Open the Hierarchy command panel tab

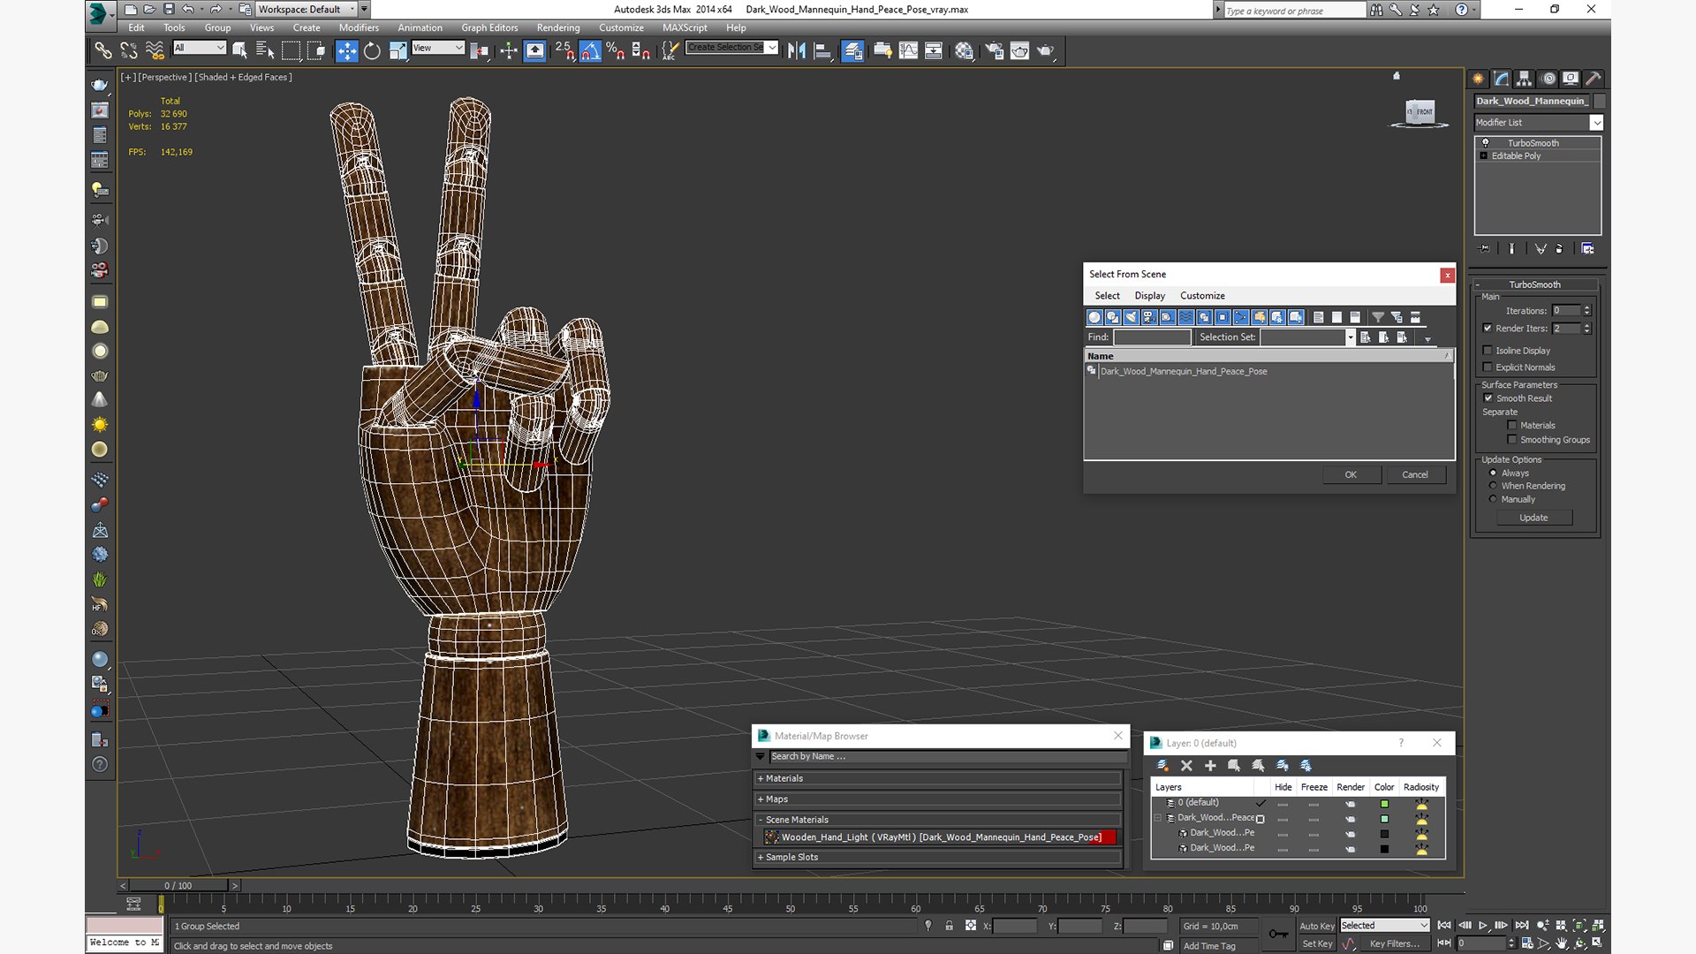tap(1524, 79)
